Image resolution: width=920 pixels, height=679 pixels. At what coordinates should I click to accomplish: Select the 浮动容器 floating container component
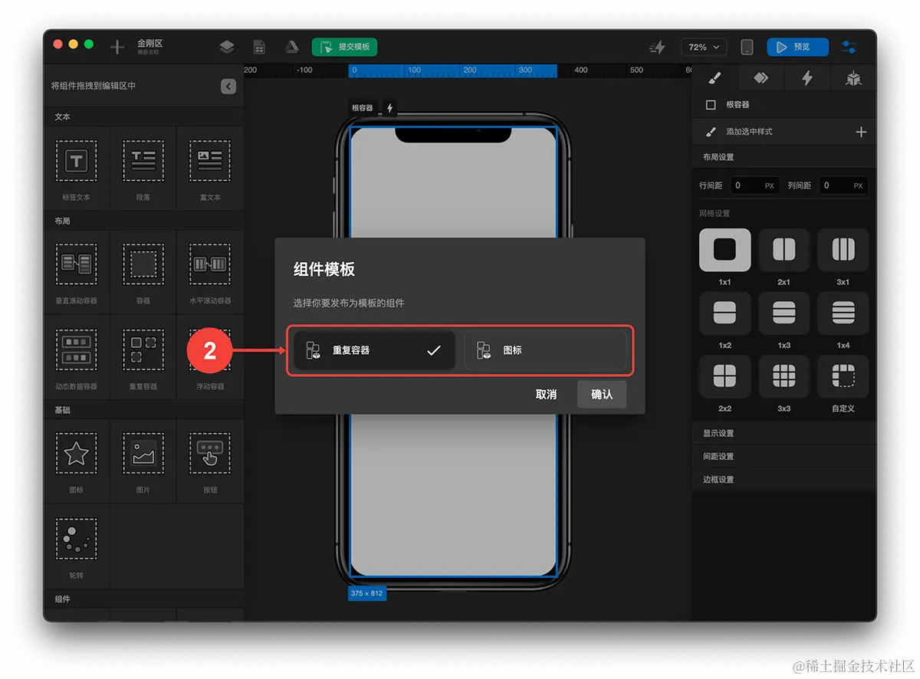[210, 357]
